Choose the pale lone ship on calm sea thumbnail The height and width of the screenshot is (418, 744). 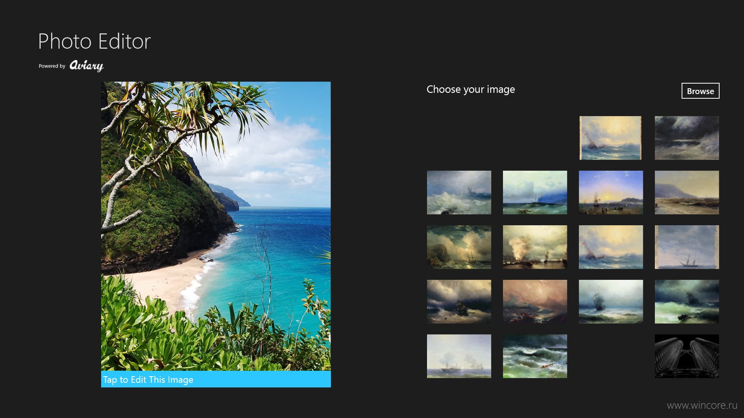[x=687, y=247]
